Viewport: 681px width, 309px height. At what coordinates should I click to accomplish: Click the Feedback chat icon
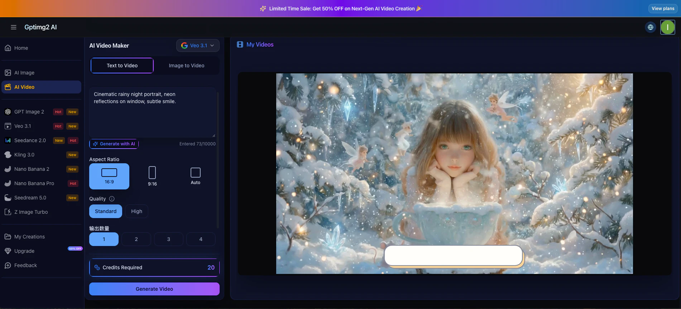(8, 265)
